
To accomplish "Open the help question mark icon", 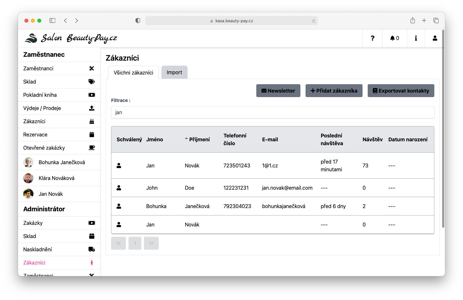I will pos(373,38).
